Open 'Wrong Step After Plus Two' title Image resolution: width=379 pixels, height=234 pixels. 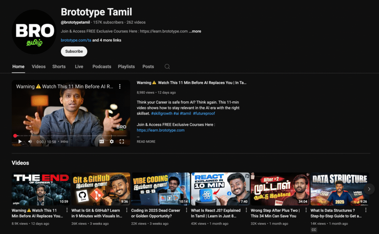click(x=275, y=213)
